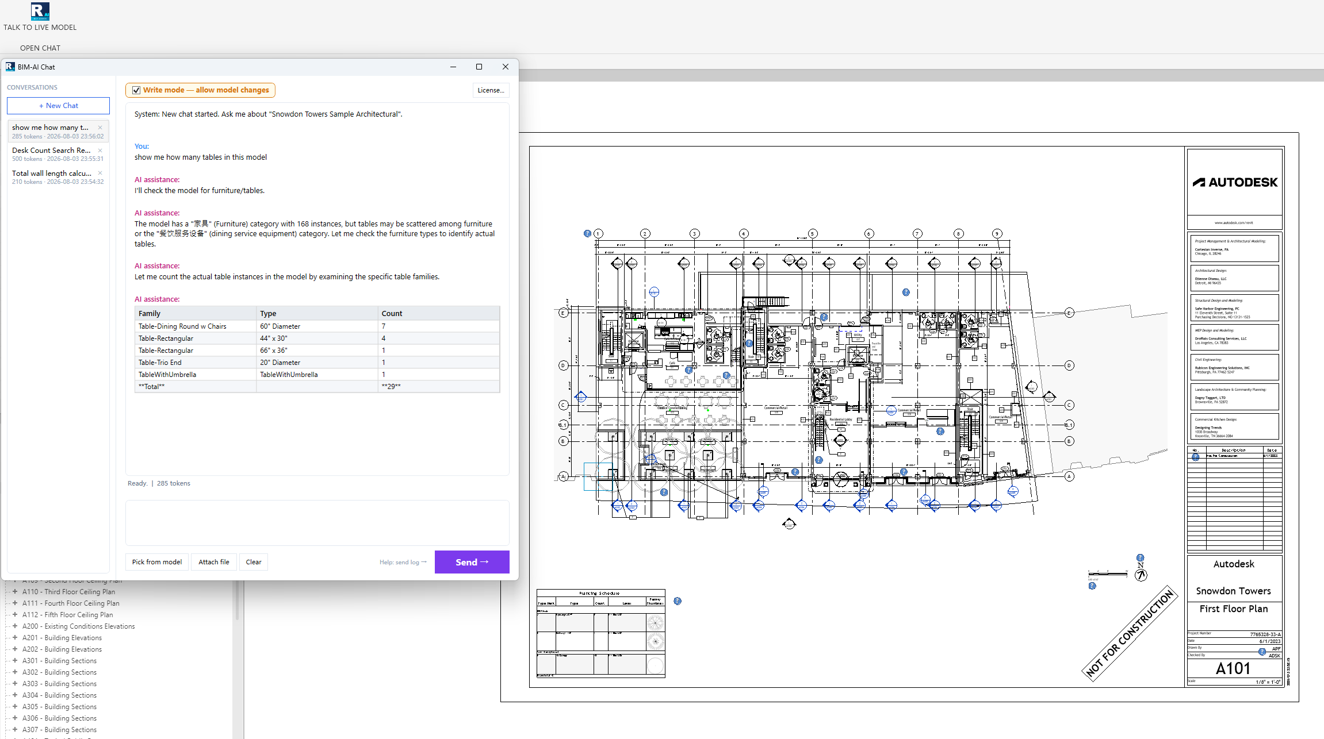
Task: Click the Attach file button
Action: click(214, 562)
